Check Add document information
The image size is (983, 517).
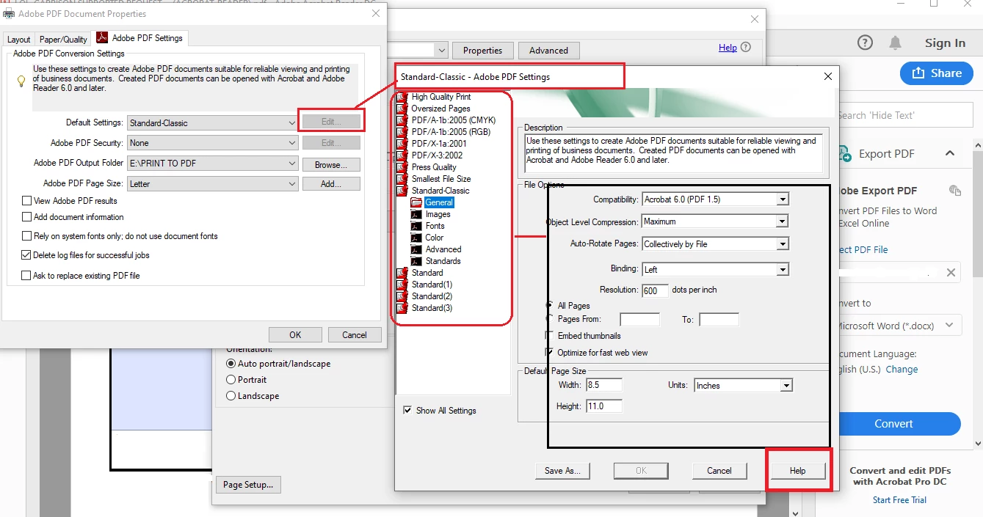pos(27,217)
